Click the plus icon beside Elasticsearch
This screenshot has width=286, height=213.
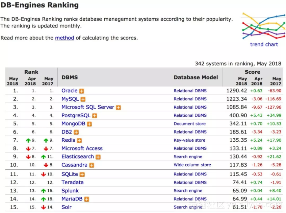(98, 157)
